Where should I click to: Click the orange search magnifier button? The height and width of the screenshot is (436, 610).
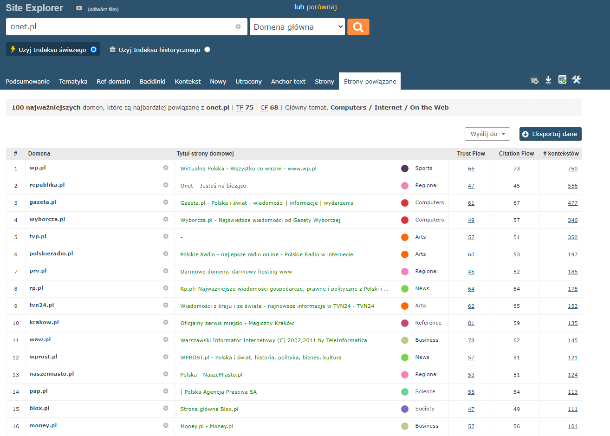click(358, 27)
